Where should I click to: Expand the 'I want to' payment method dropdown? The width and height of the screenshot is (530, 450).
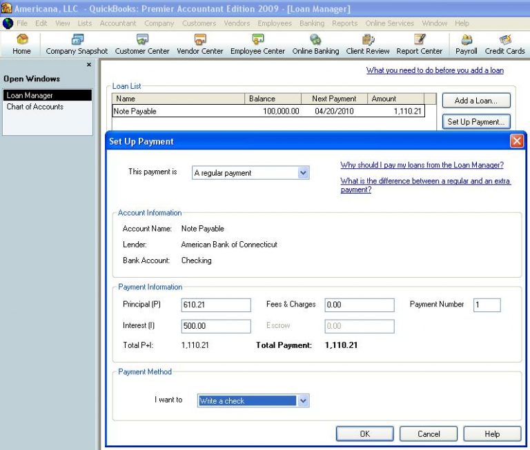[303, 400]
